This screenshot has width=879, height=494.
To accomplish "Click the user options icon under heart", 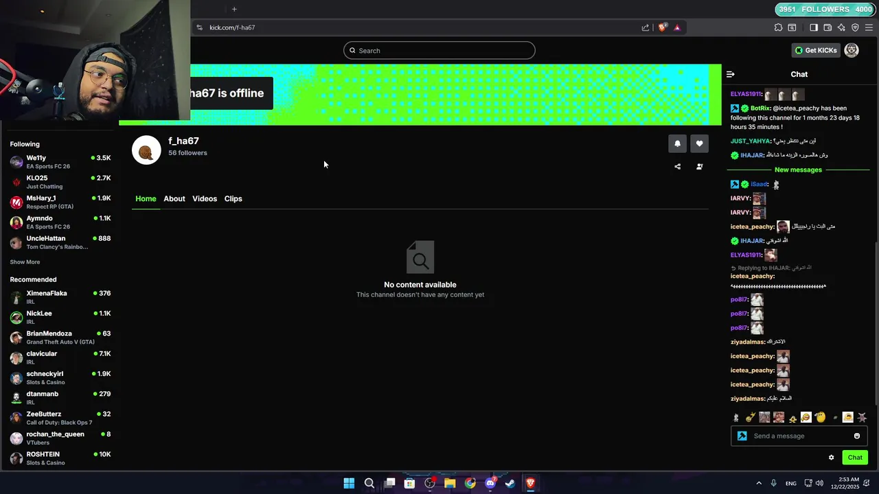I will (699, 167).
